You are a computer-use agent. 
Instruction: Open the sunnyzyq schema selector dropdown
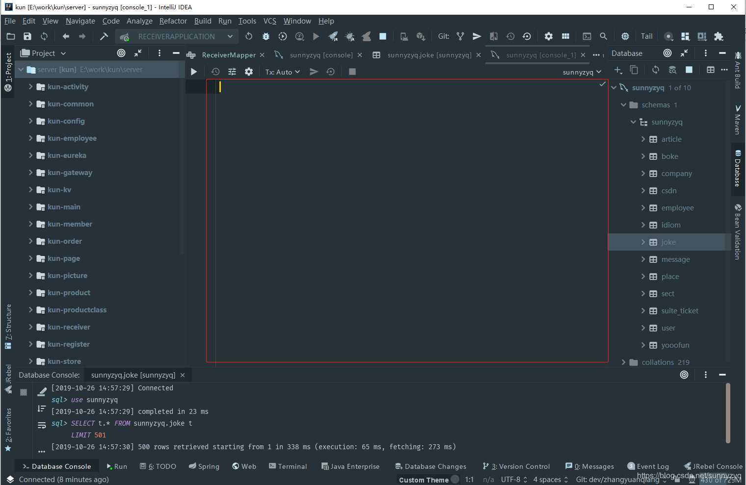(582, 72)
